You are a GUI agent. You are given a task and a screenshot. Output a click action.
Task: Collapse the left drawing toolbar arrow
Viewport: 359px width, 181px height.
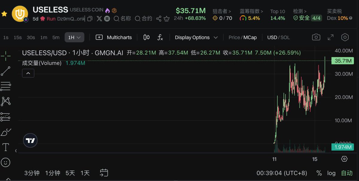[x=16, y=151]
